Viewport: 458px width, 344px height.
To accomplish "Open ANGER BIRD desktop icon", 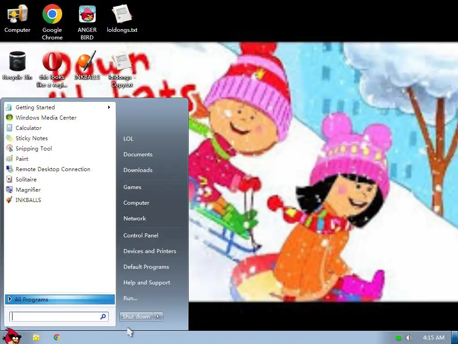I will [x=87, y=21].
